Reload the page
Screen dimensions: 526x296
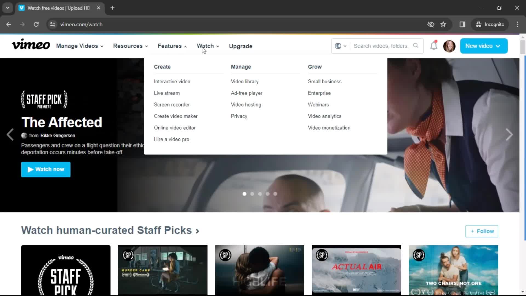(36, 24)
